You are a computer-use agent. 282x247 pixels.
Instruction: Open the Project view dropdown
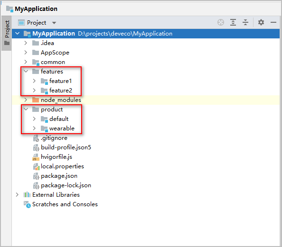[x=54, y=23]
